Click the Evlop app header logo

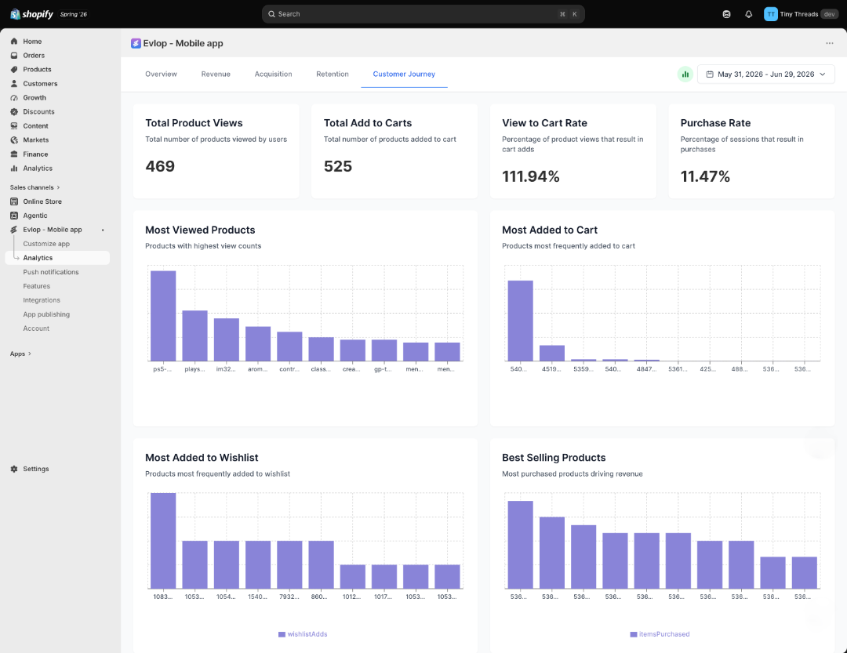136,43
